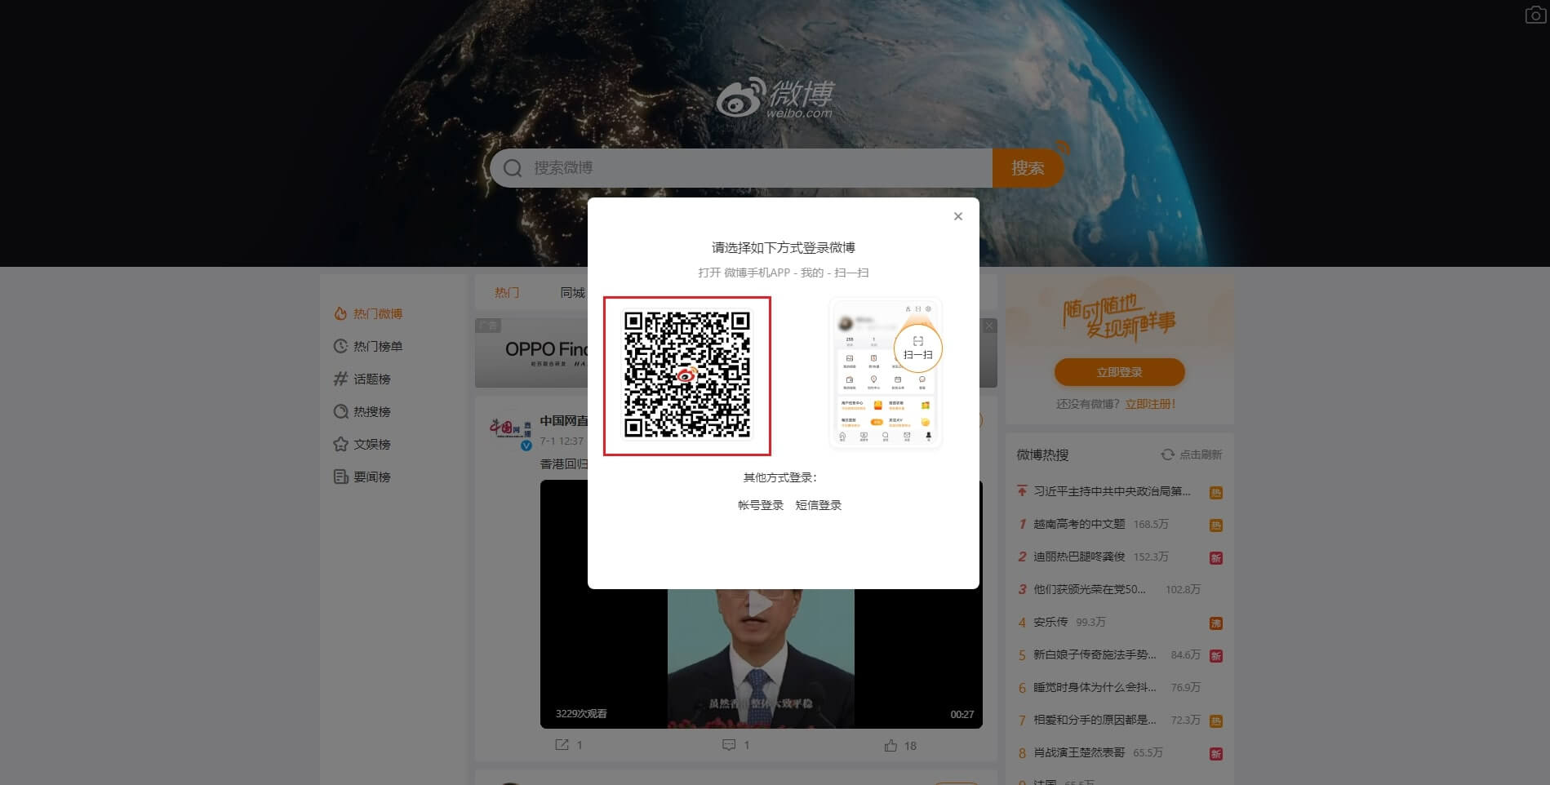
Task: Click the 新 badge beside 肖战演王楚然表哥
Action: pyautogui.click(x=1215, y=754)
